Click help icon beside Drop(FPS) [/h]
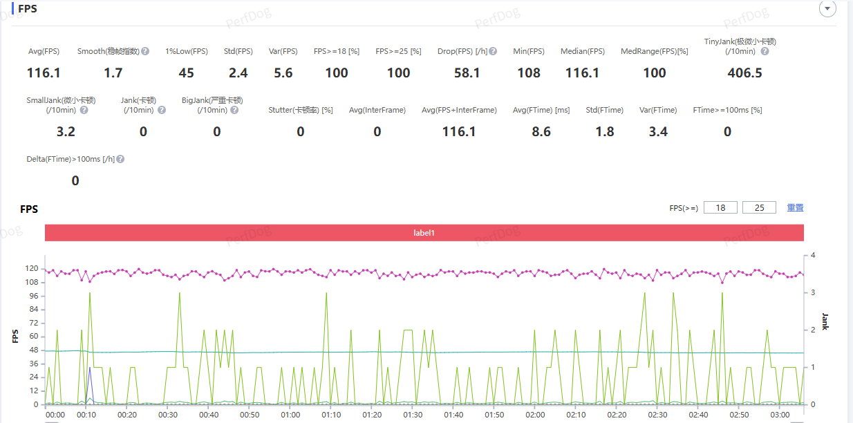This screenshot has height=423, width=853. (x=493, y=52)
